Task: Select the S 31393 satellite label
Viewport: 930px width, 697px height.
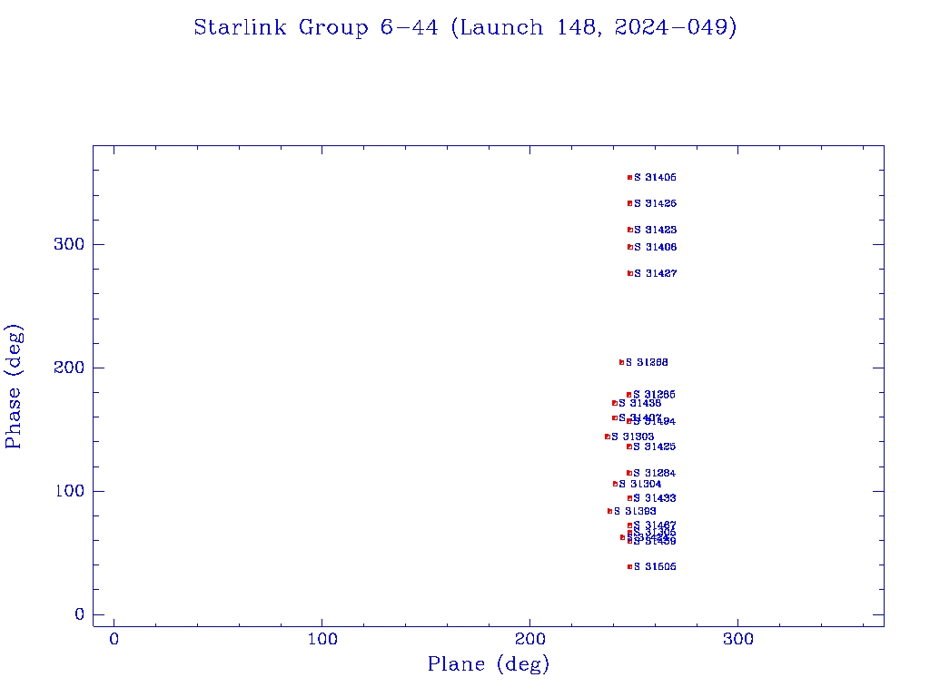Action: pos(635,512)
